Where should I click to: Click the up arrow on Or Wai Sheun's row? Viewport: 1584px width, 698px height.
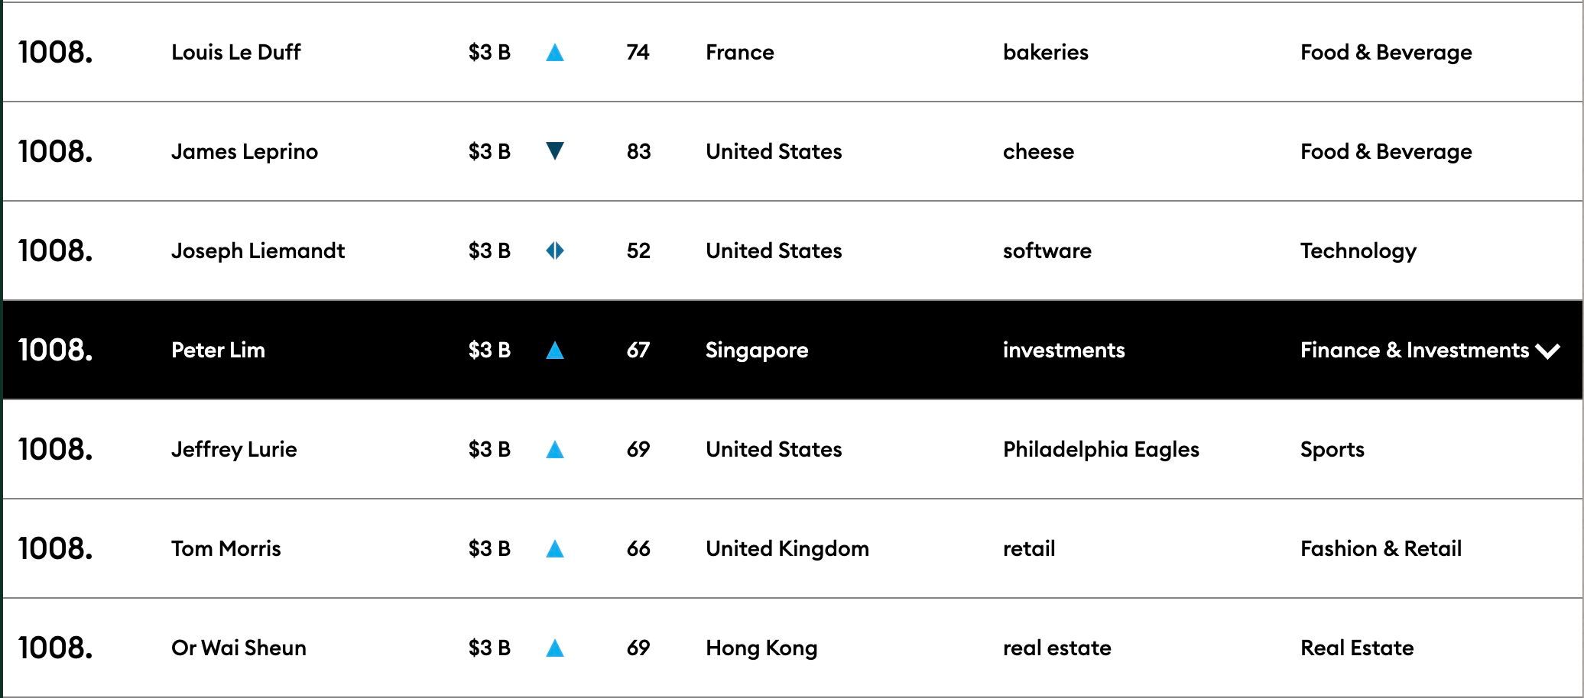pos(557,648)
